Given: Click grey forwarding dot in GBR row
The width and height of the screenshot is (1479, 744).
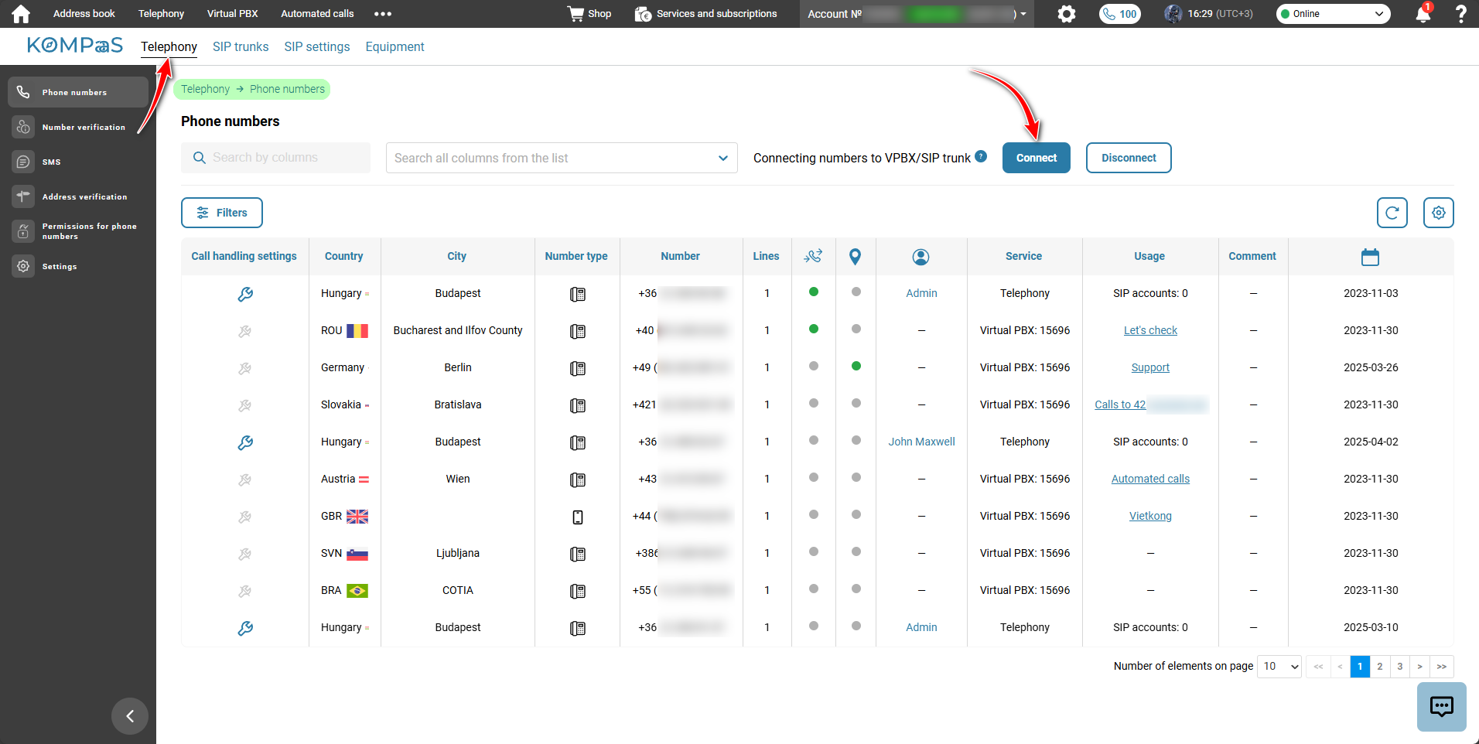Looking at the screenshot, I should [x=814, y=514].
